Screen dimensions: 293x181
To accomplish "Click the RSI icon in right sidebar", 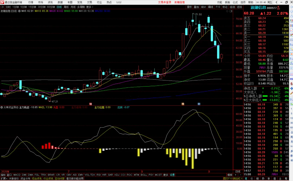I will coord(291,79).
